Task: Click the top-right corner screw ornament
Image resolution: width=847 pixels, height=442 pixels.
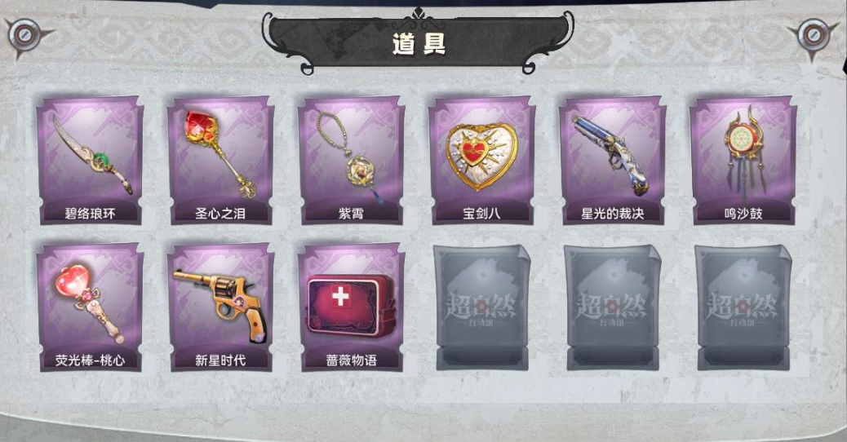Action: (814, 35)
